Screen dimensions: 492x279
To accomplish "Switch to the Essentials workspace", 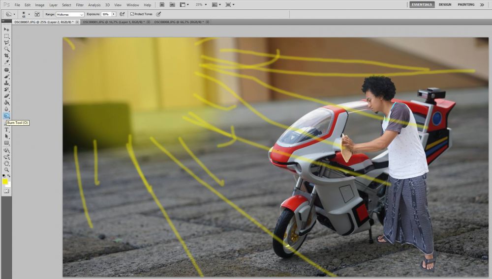I will 422,5.
